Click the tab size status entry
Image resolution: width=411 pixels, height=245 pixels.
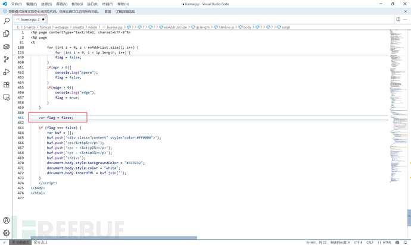click(x=340, y=243)
